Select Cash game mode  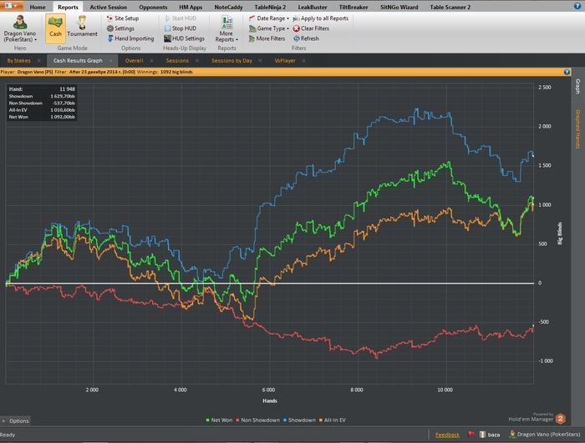pyautogui.click(x=55, y=28)
